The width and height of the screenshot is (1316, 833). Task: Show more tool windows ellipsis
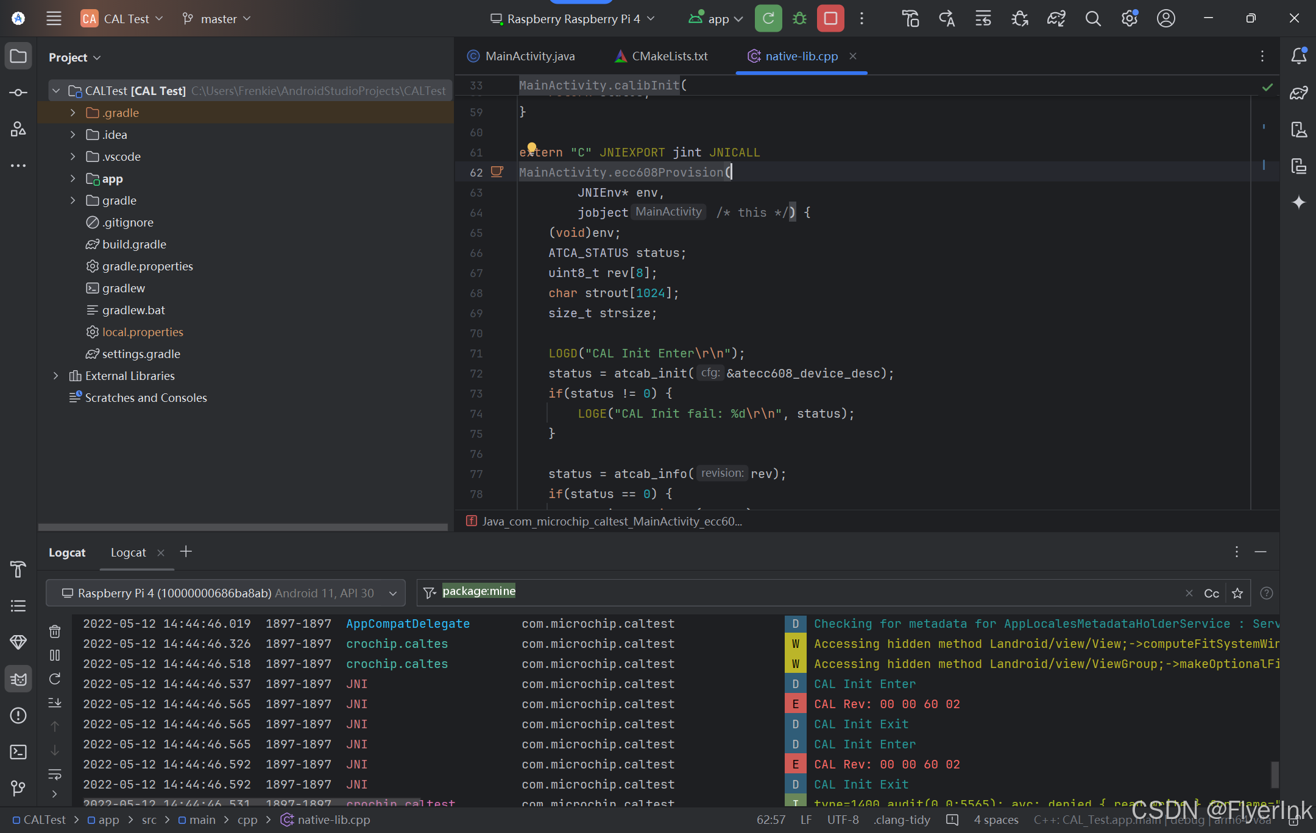18,165
